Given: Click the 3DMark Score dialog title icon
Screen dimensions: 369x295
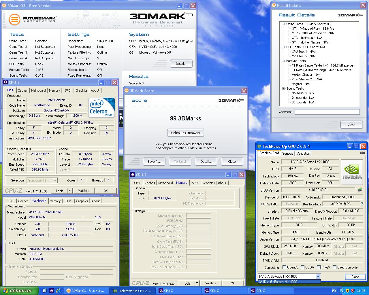Looking at the screenshot, I should (127, 91).
